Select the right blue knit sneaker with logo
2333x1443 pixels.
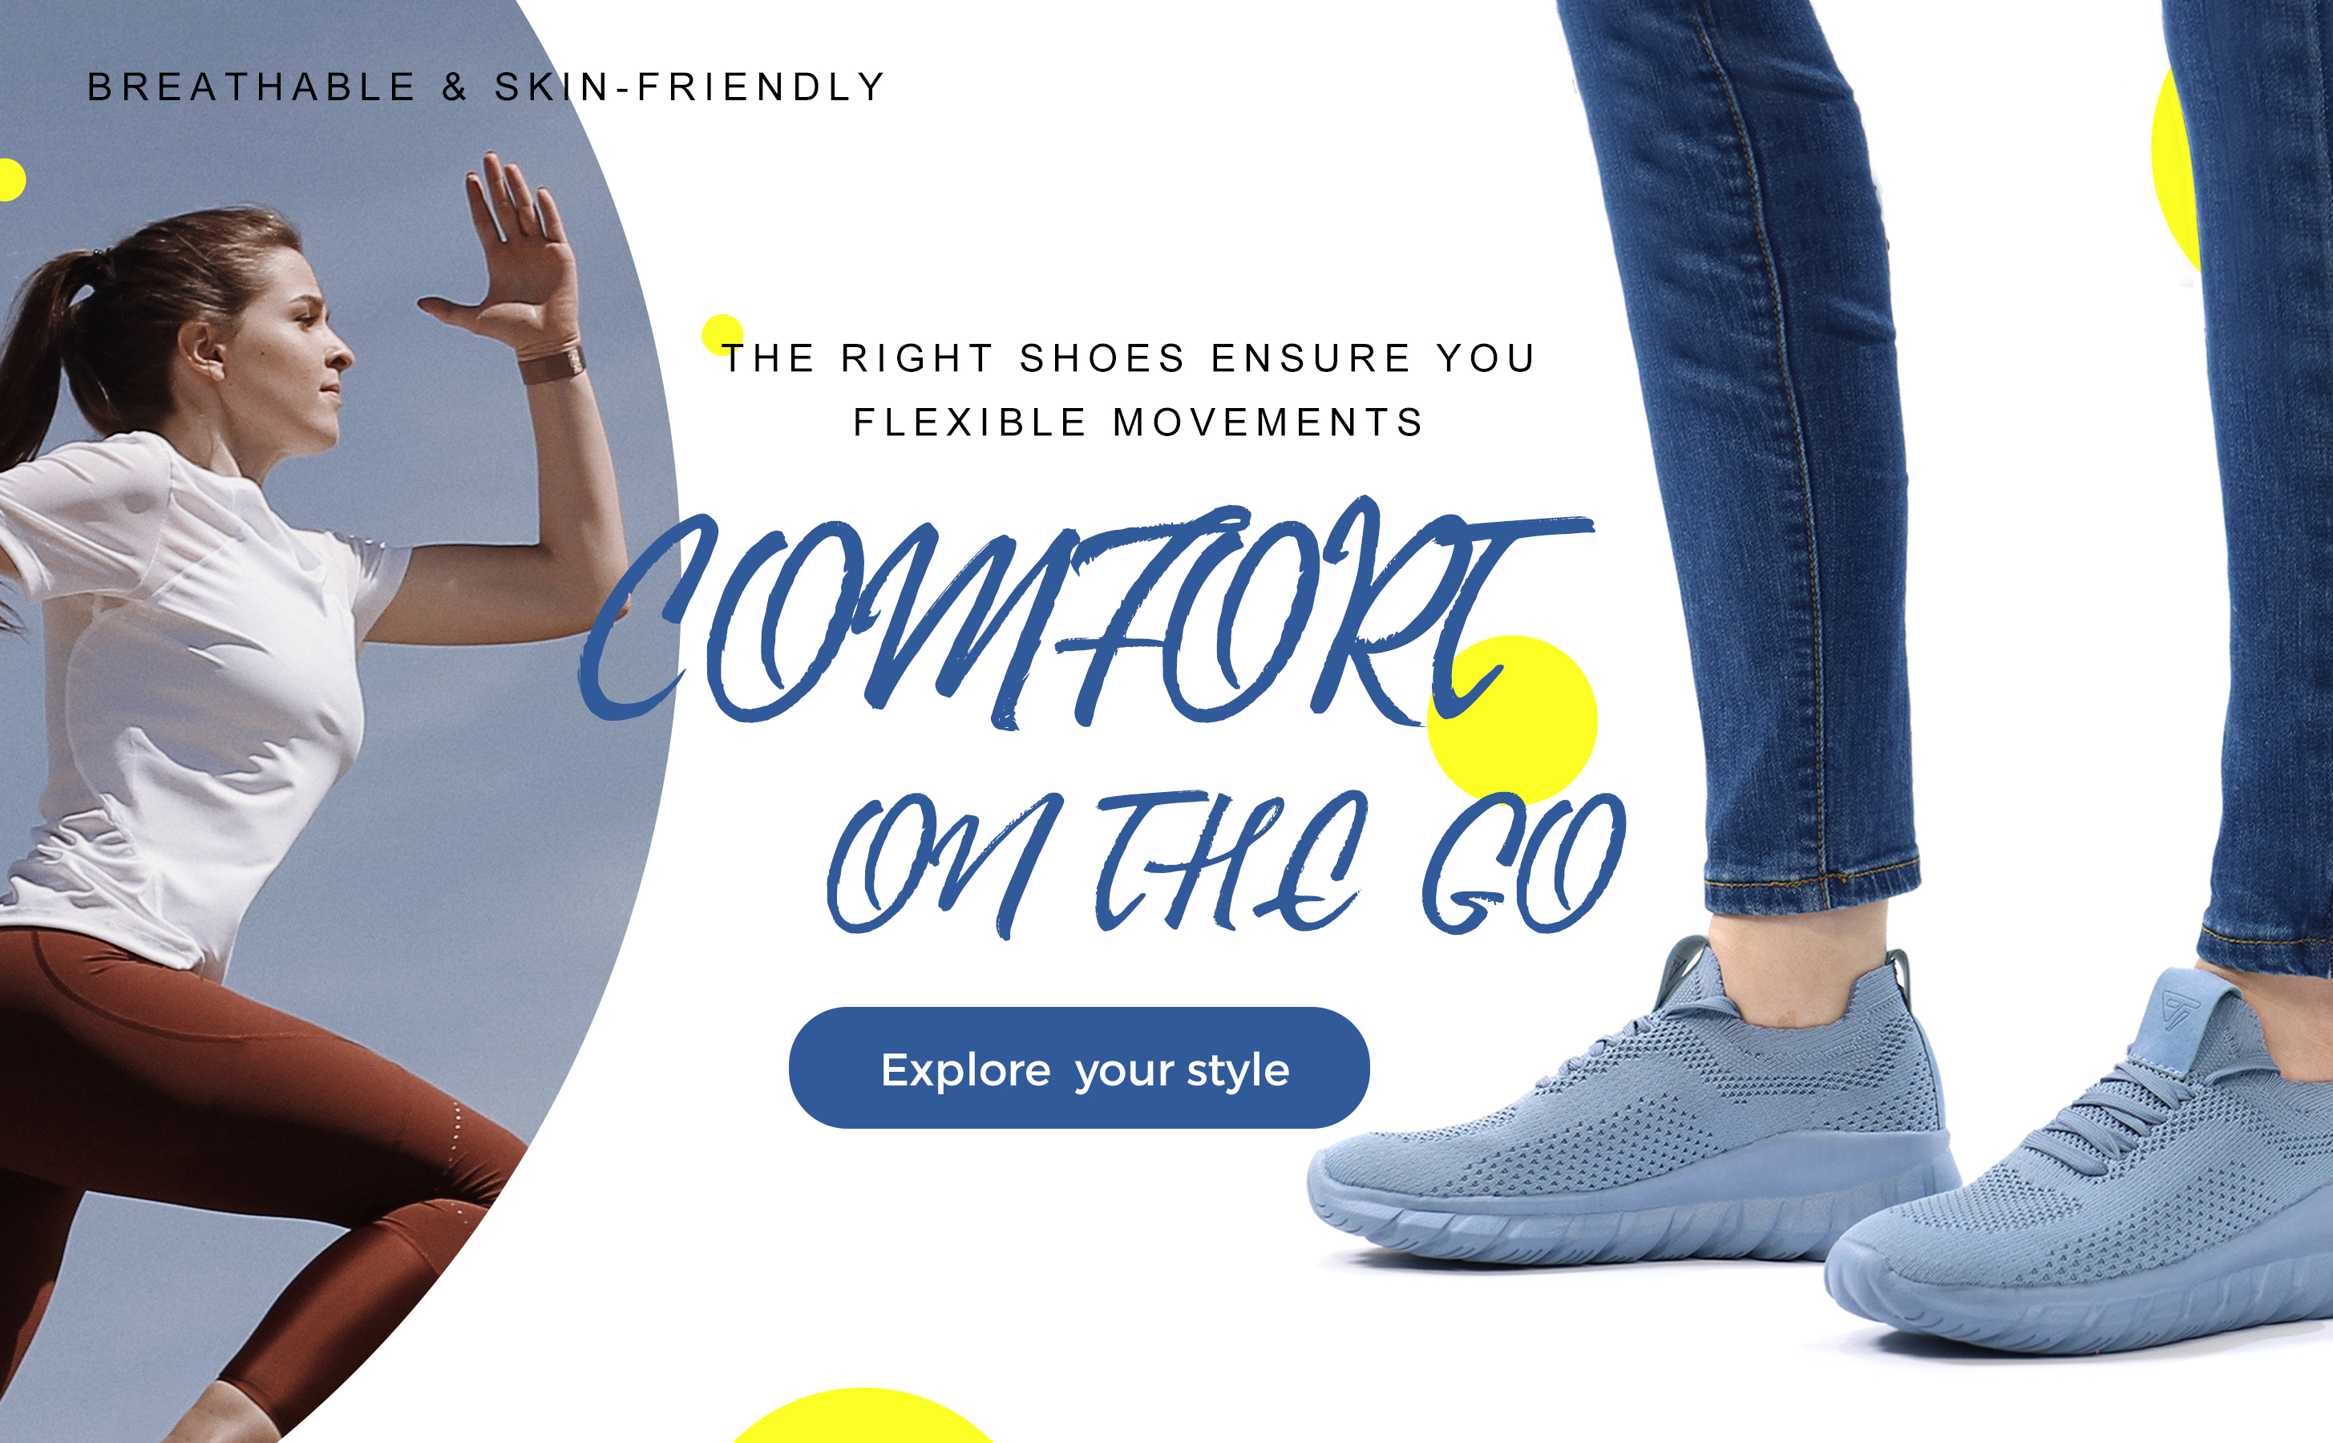[2080, 1169]
